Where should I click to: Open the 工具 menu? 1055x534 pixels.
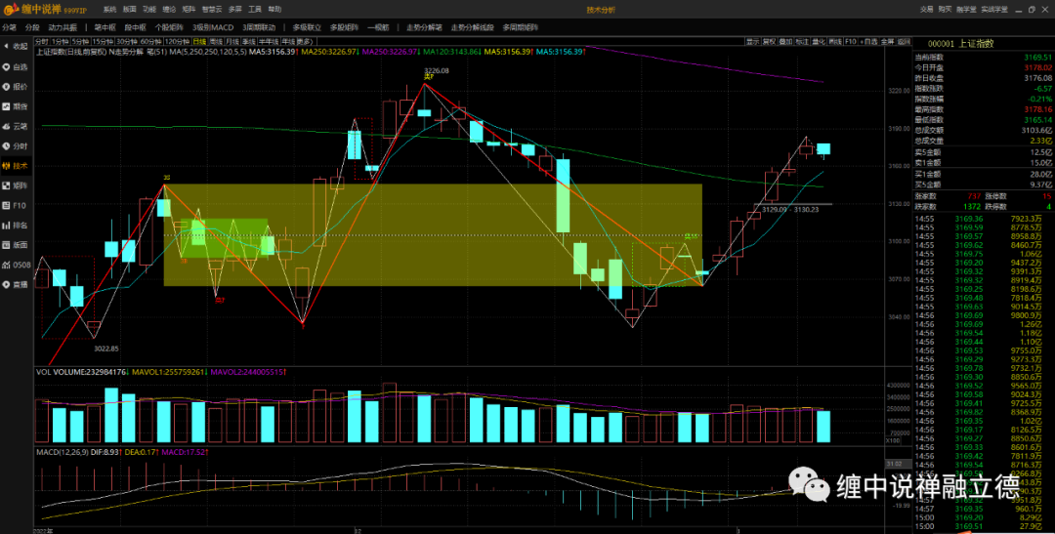(255, 10)
